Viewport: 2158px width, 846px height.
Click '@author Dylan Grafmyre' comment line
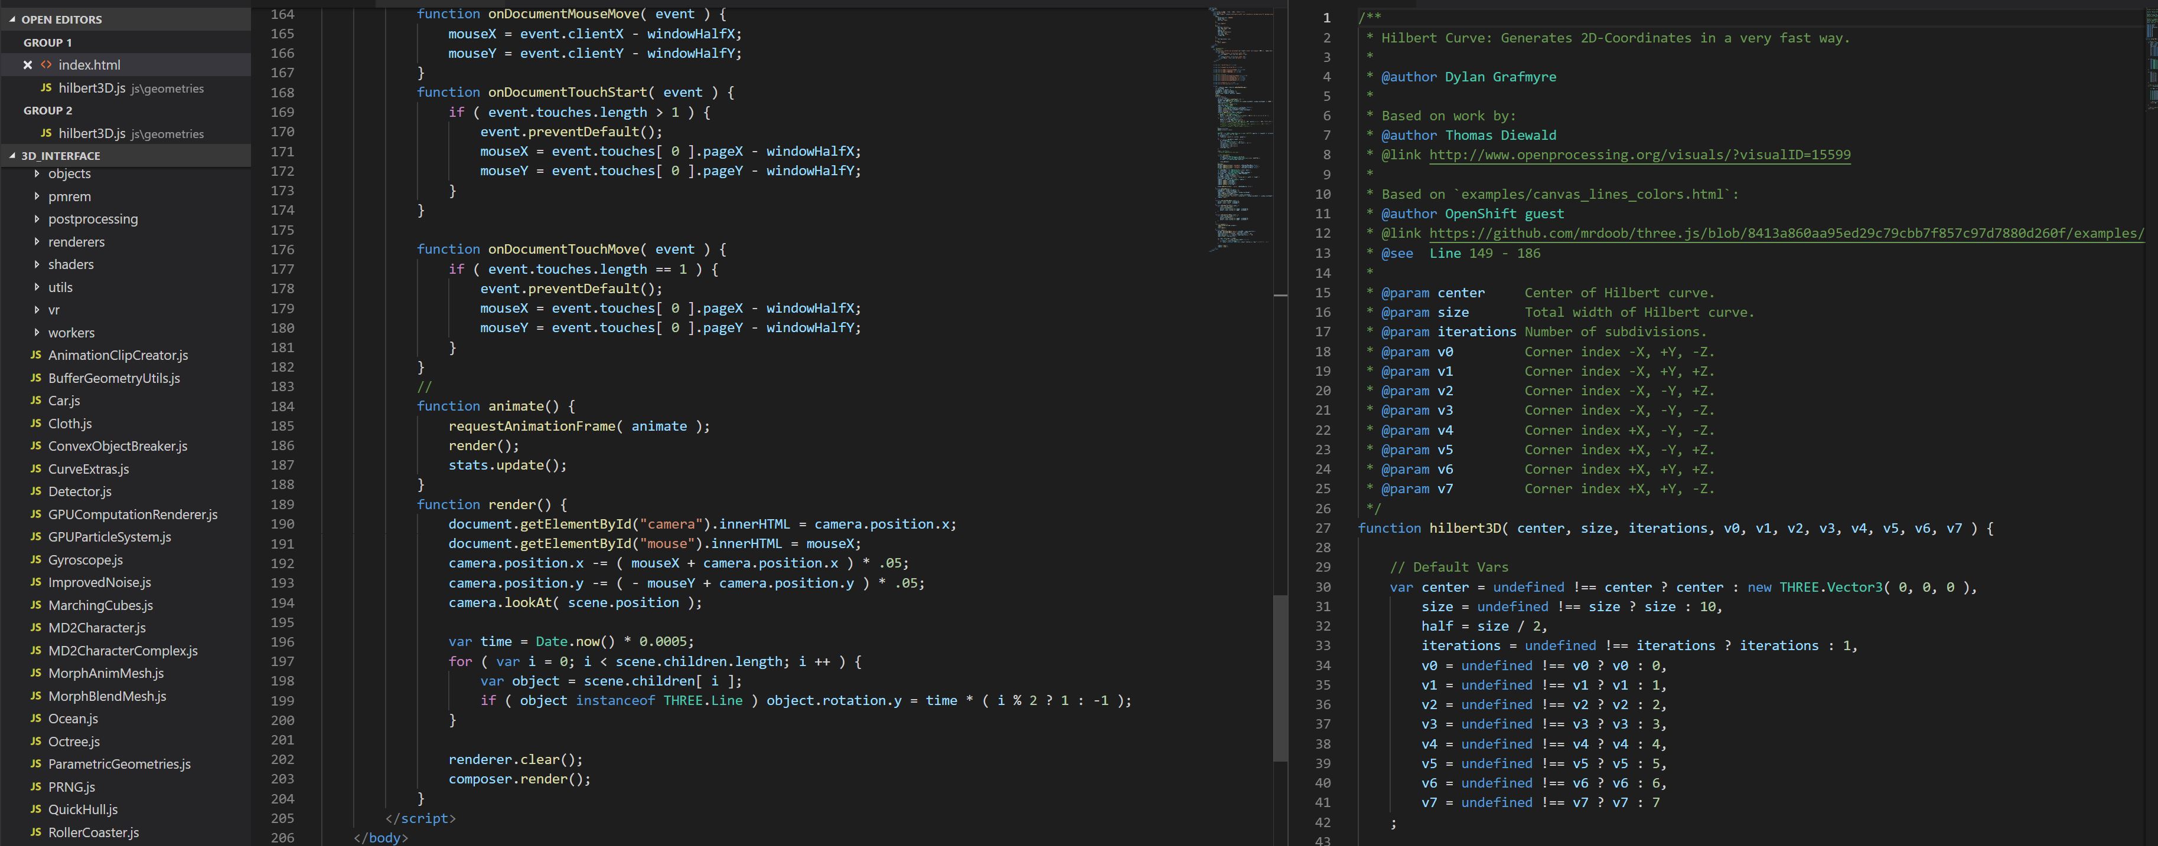click(x=1469, y=77)
